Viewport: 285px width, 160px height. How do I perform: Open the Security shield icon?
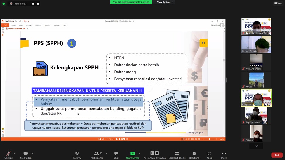[x=77, y=154]
